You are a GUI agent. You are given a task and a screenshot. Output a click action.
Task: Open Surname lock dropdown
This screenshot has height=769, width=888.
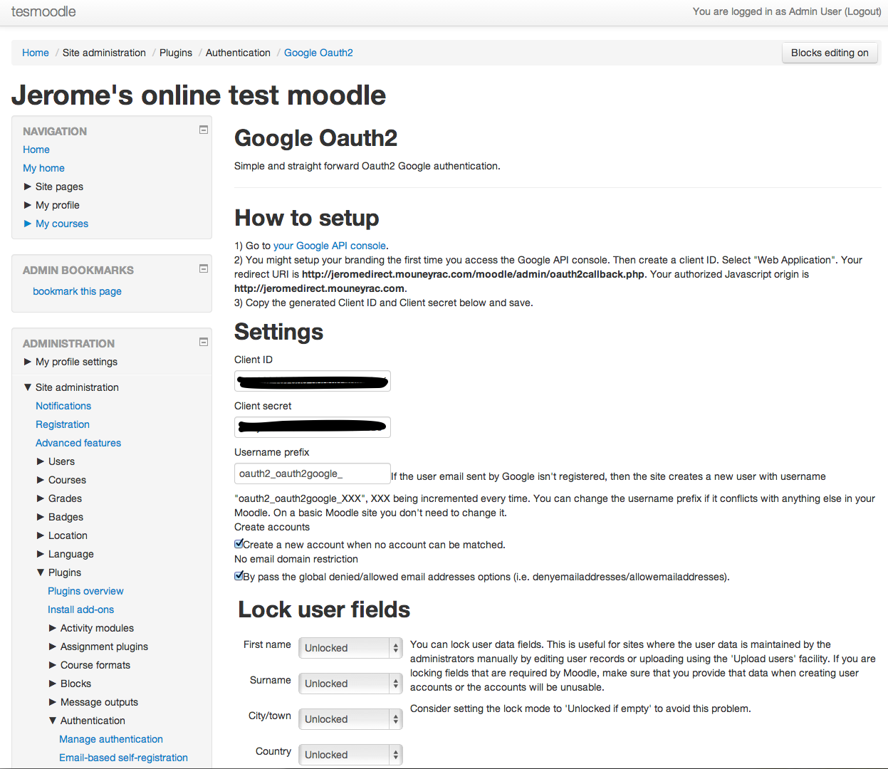(x=350, y=684)
